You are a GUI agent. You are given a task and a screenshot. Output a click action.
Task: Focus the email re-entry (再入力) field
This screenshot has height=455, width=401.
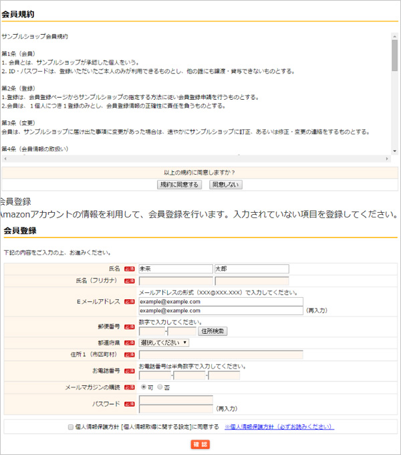click(x=221, y=310)
